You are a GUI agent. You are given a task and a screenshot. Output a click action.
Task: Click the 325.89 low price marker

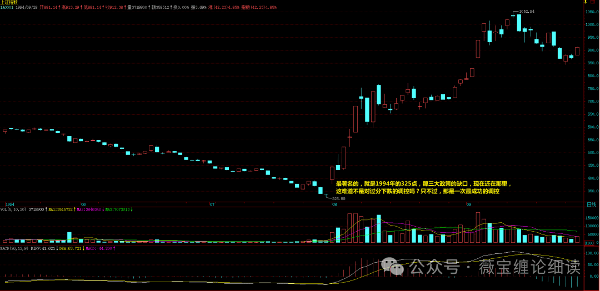338,198
